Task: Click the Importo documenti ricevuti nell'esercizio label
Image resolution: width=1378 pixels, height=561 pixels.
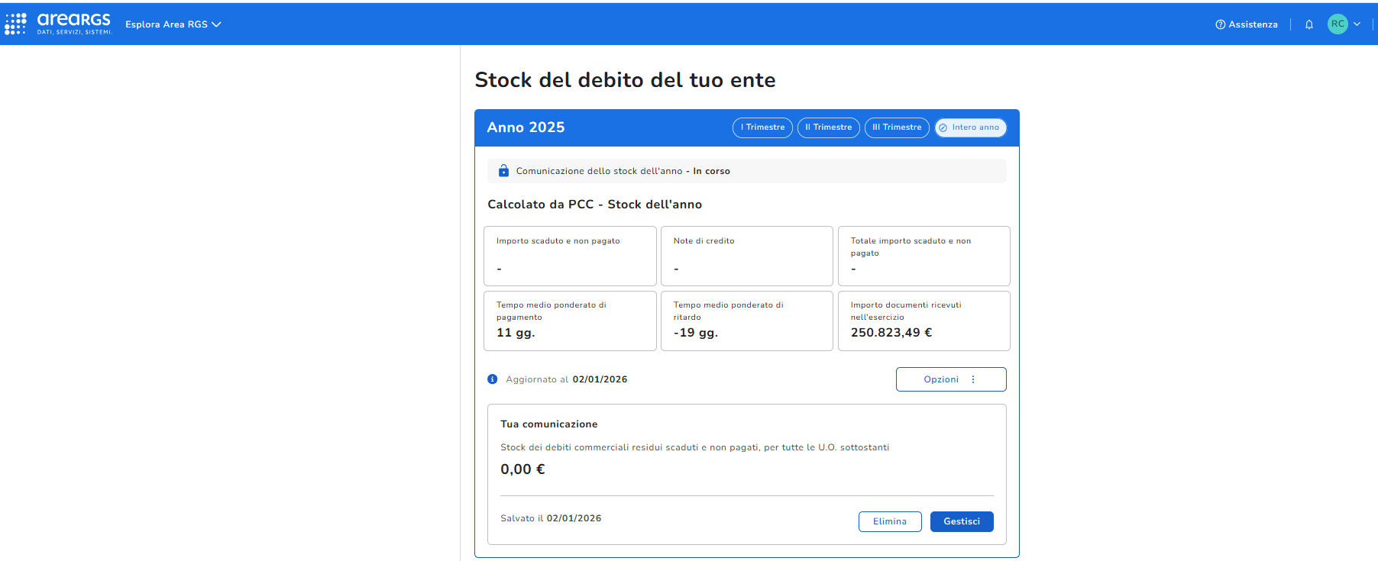Action: click(x=906, y=311)
